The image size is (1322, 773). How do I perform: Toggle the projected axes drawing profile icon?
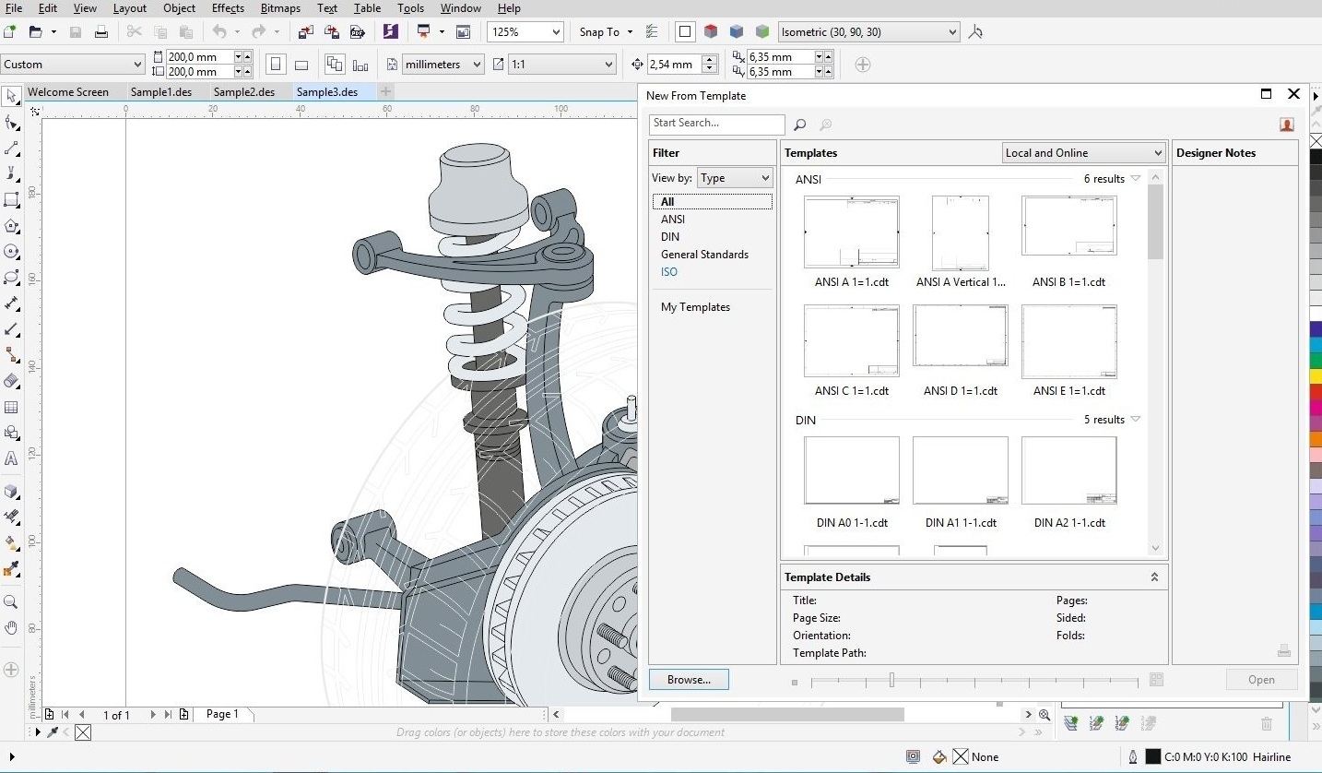point(975,31)
